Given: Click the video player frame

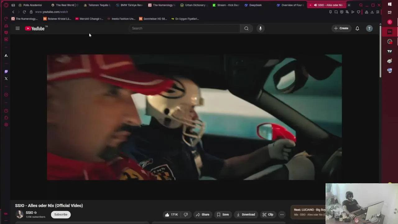Looking at the screenshot, I should click(194, 117).
